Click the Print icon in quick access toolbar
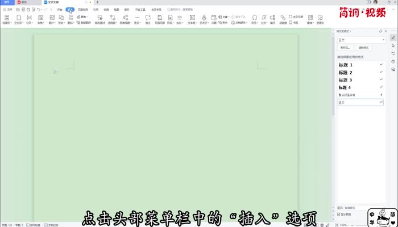Viewport: 398px width, 227px height. tap(28, 10)
